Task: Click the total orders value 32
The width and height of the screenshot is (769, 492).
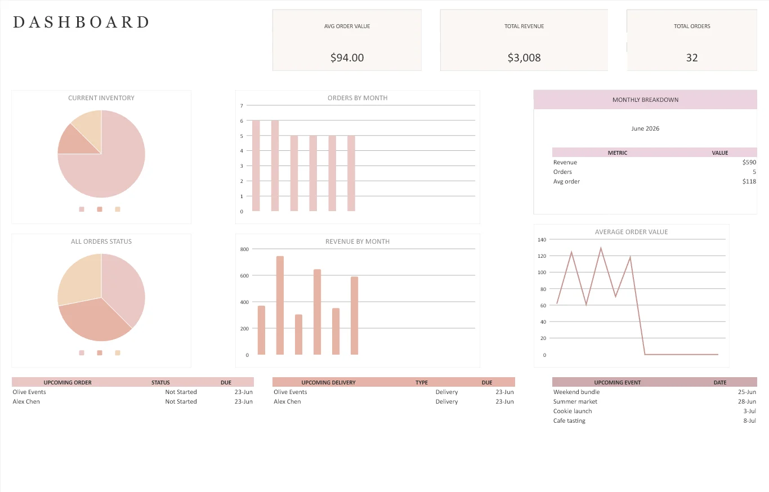Action: pos(692,57)
